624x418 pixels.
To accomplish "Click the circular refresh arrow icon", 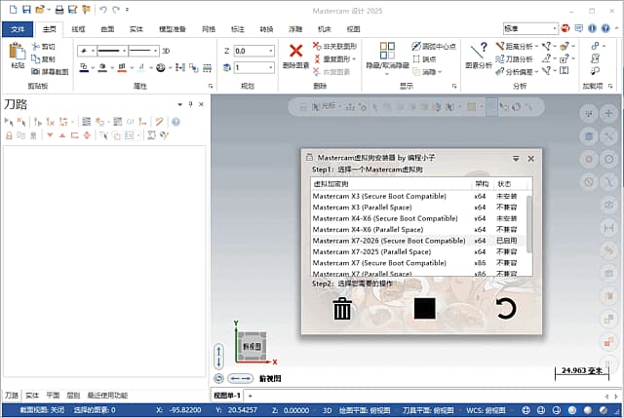I will [505, 309].
